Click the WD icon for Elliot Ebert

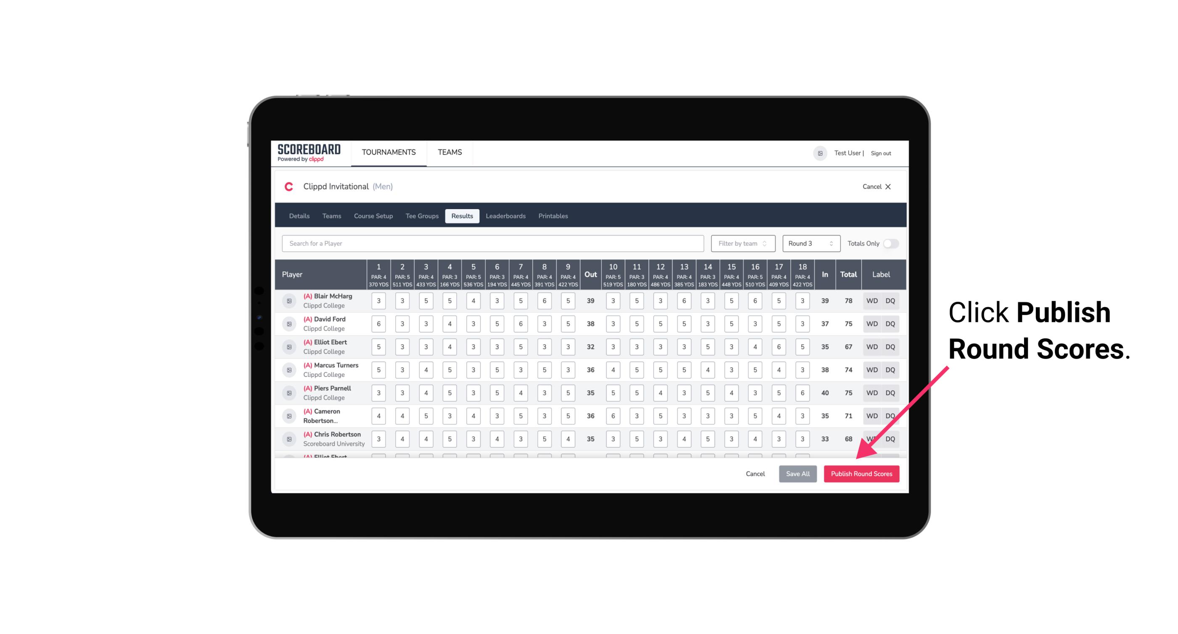pos(871,347)
